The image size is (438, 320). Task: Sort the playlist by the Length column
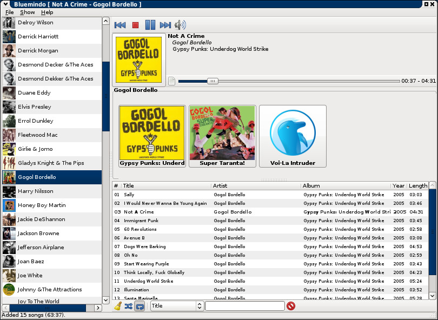click(418, 186)
